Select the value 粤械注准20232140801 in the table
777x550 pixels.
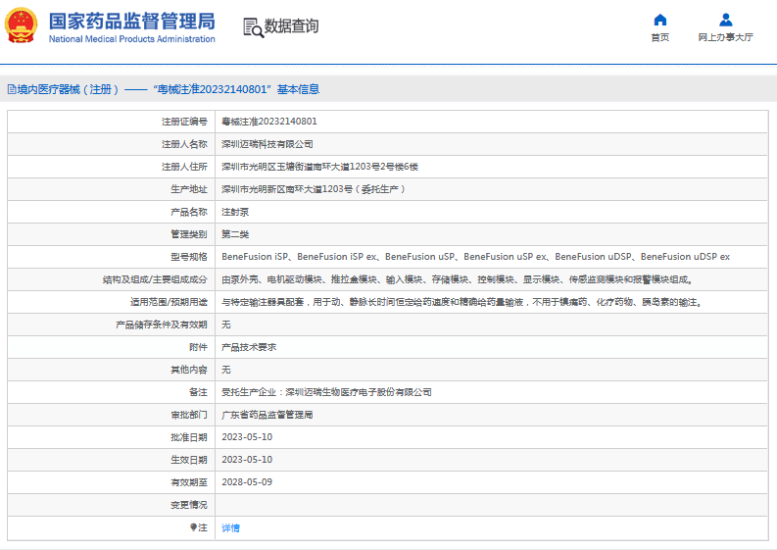(269, 122)
